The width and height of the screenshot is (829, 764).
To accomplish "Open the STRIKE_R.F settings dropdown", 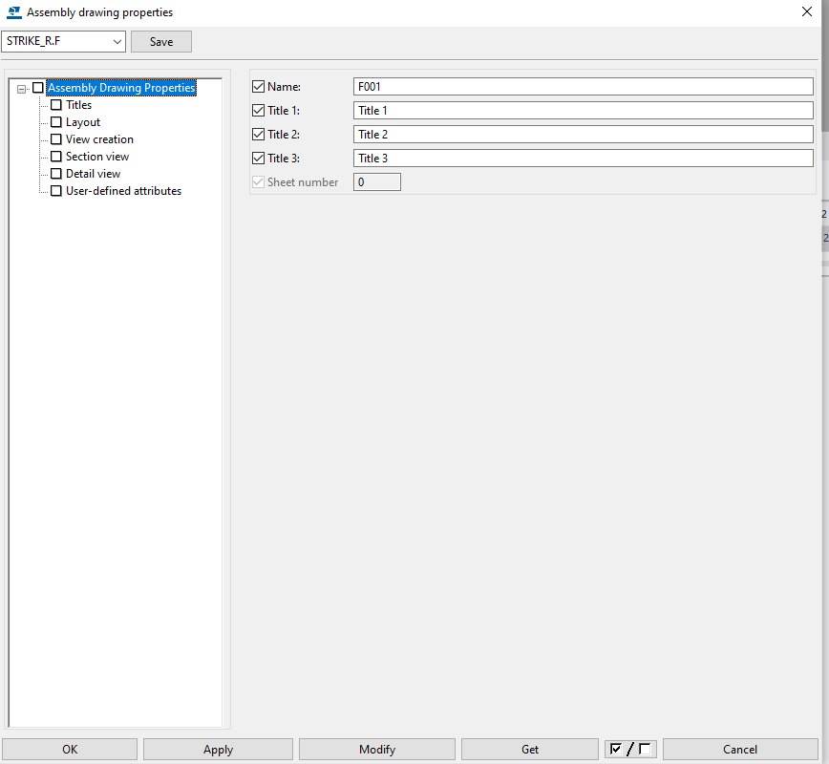I will pos(63,41).
